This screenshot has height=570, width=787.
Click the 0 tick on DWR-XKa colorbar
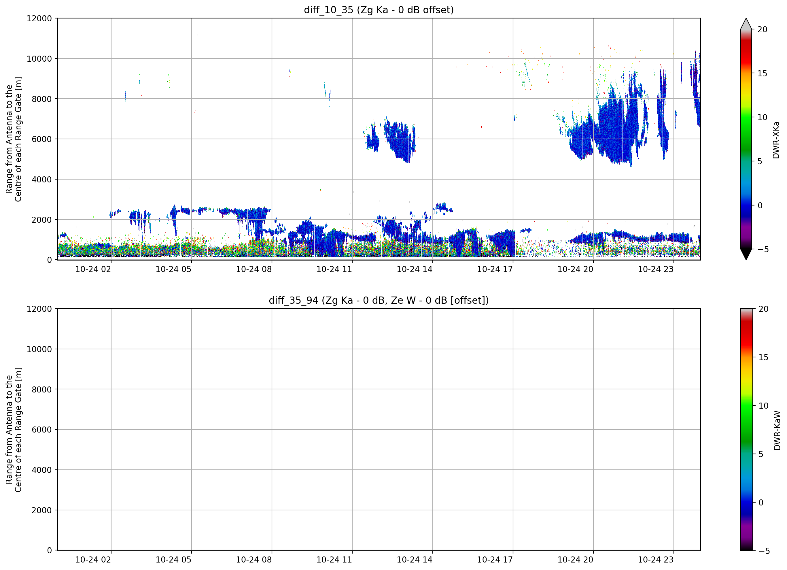tap(760, 205)
